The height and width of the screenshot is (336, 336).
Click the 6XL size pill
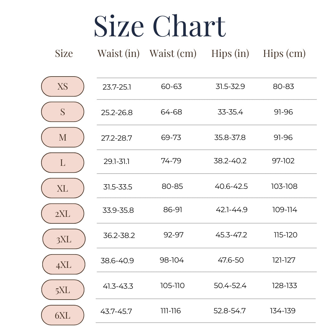(63, 315)
